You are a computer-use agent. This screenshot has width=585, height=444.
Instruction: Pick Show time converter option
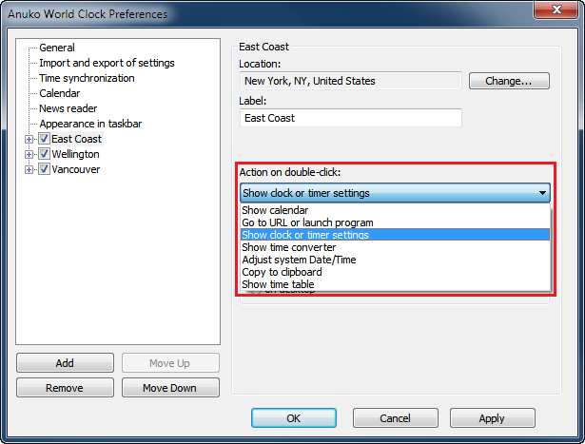tap(288, 247)
